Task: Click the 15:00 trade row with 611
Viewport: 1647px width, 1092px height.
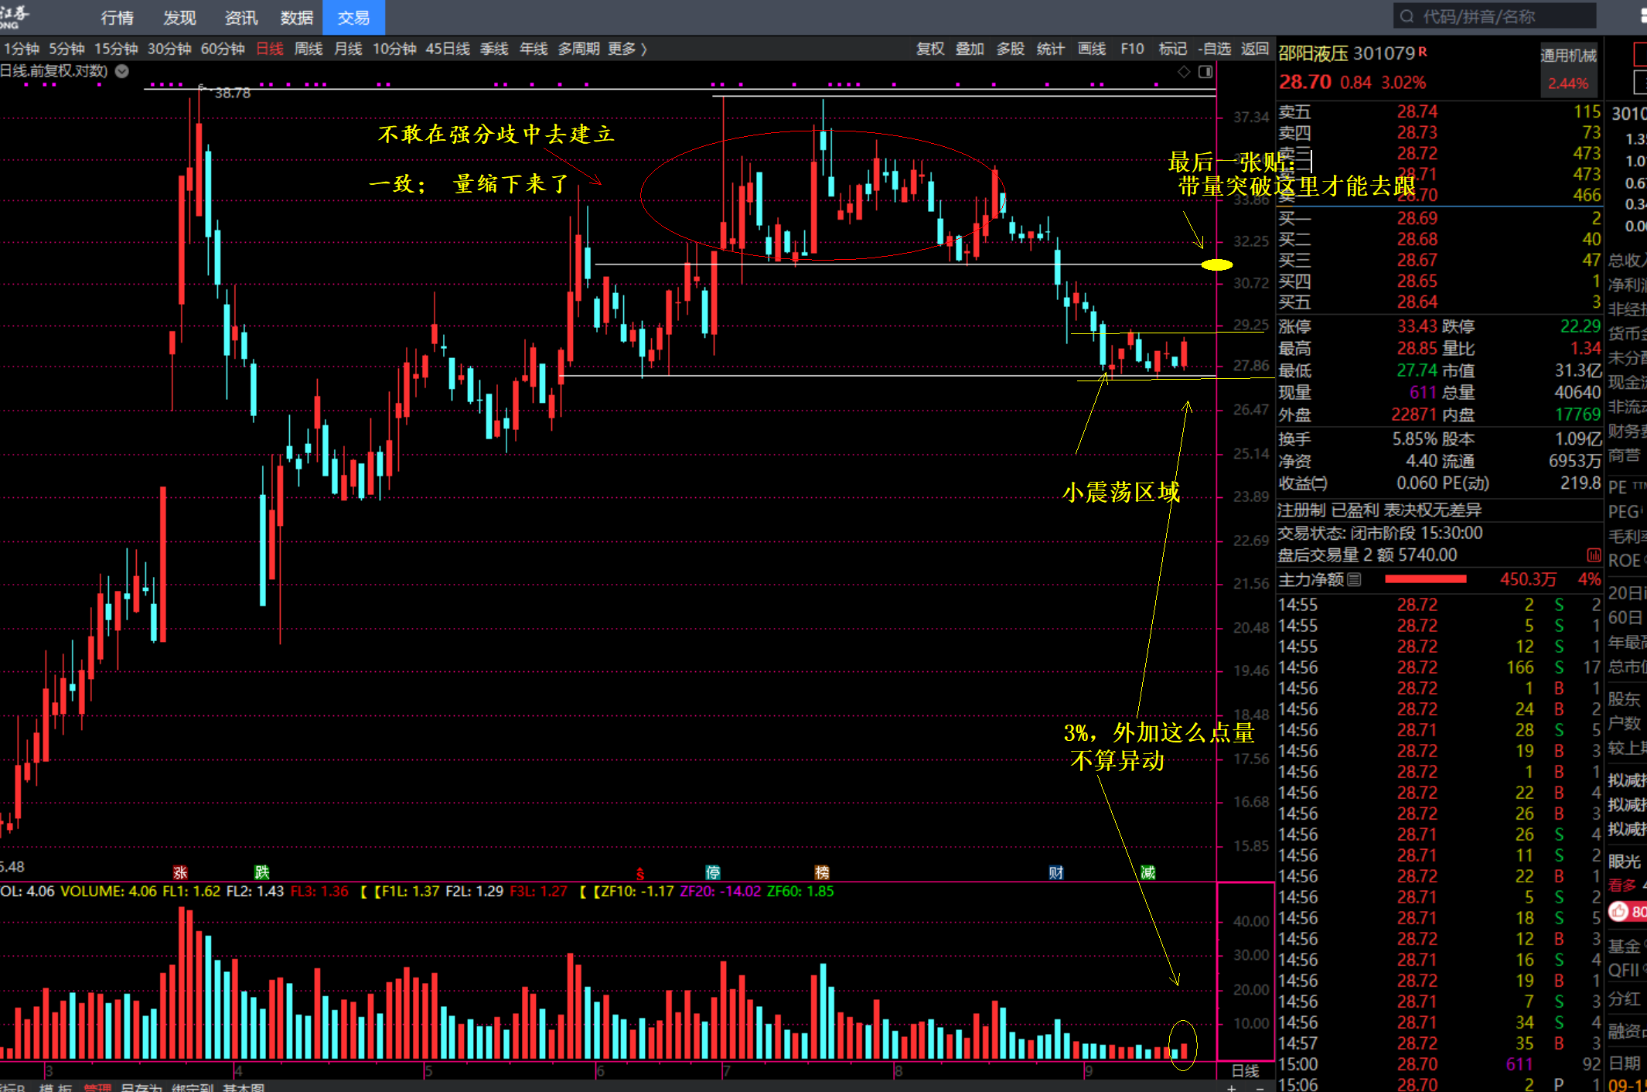Action: (1440, 1064)
